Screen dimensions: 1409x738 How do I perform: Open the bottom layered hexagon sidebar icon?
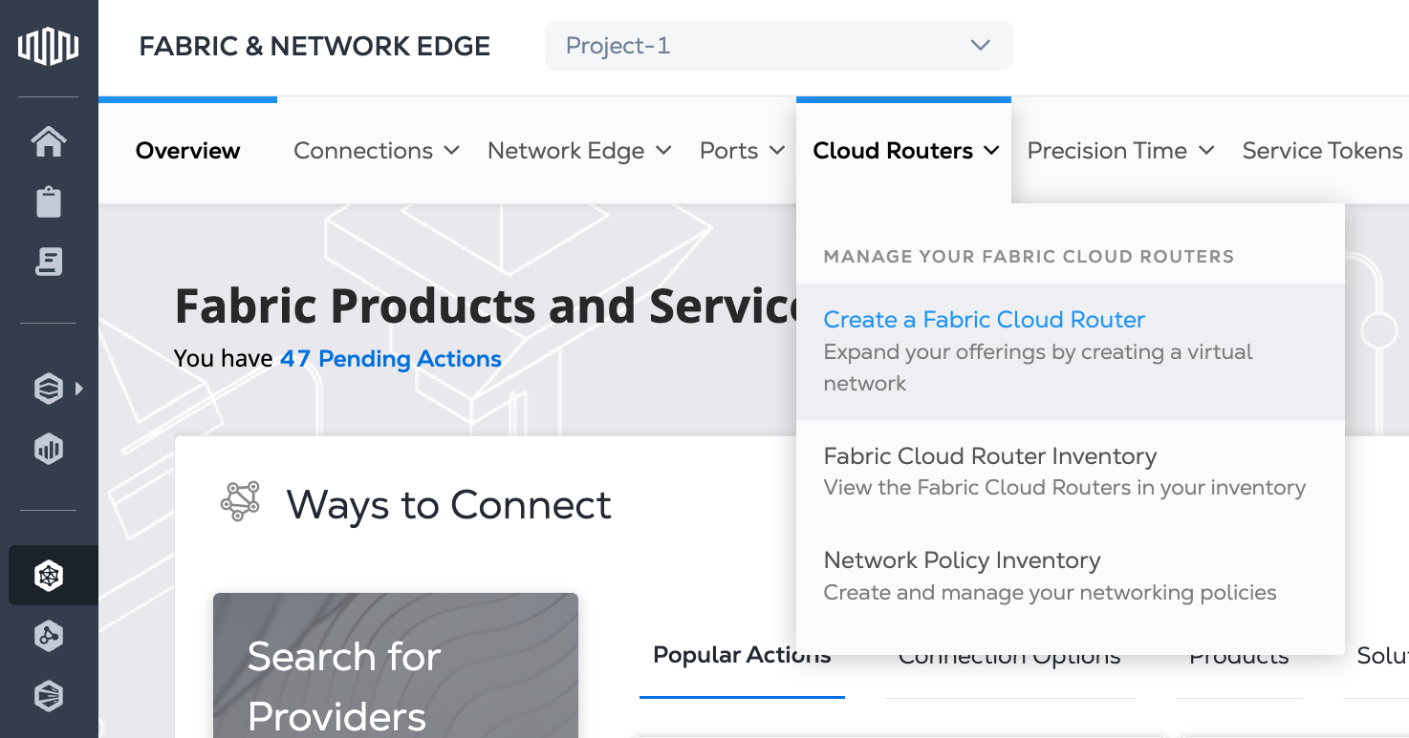click(49, 697)
